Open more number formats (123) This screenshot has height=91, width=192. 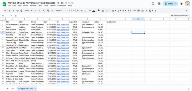(x=52, y=11)
